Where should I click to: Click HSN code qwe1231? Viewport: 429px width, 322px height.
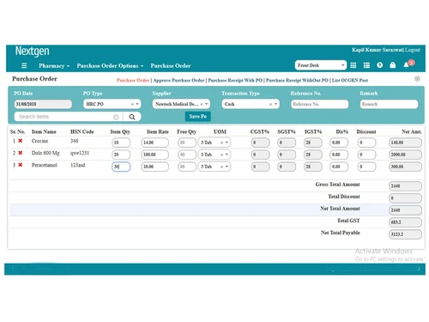(x=80, y=153)
